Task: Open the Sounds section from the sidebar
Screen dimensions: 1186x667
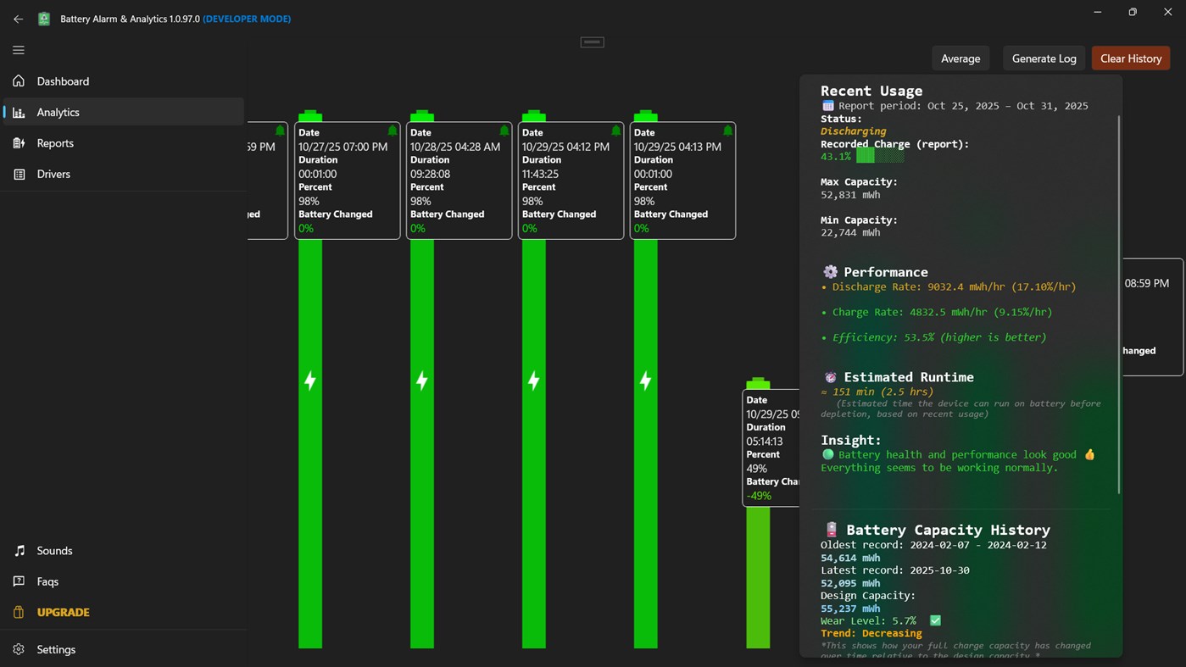Action: click(x=19, y=550)
